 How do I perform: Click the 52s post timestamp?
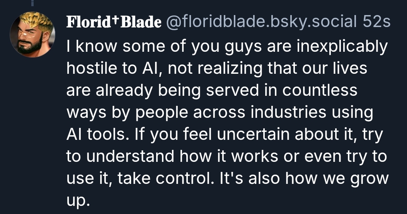pyautogui.click(x=377, y=22)
